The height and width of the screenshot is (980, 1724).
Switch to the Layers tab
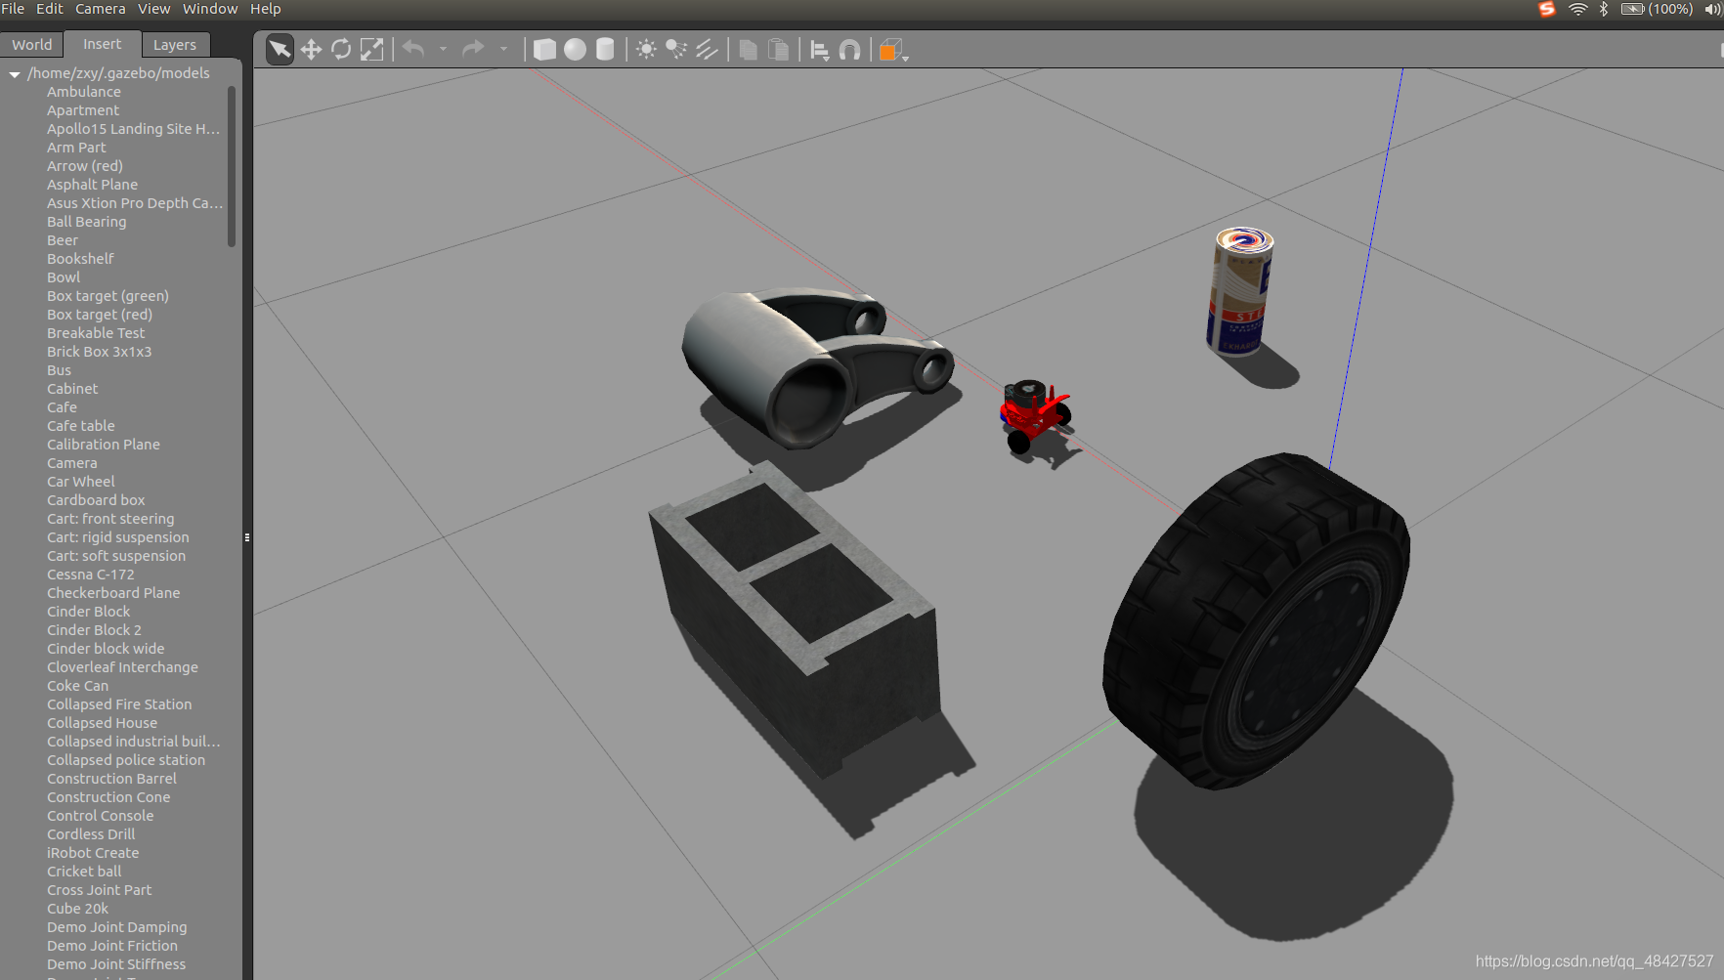click(175, 45)
